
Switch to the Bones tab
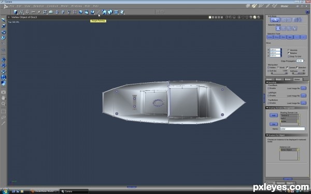point(288,79)
